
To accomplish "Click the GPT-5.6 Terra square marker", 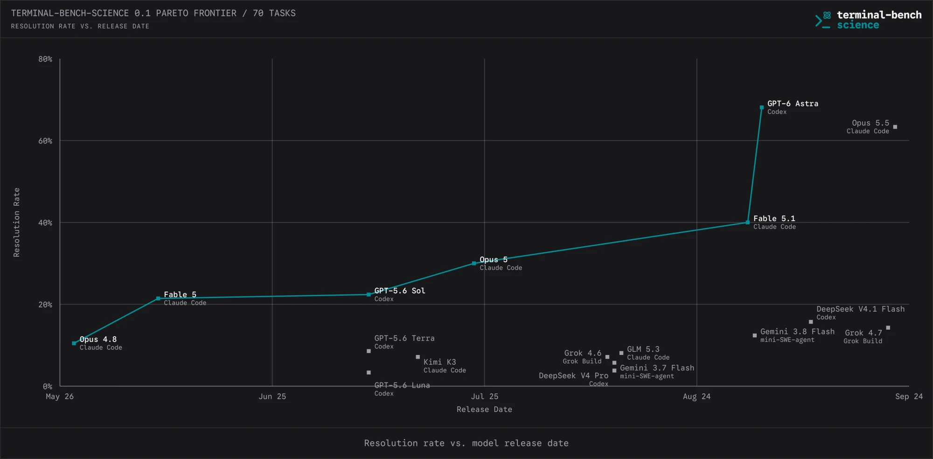I will tap(369, 351).
